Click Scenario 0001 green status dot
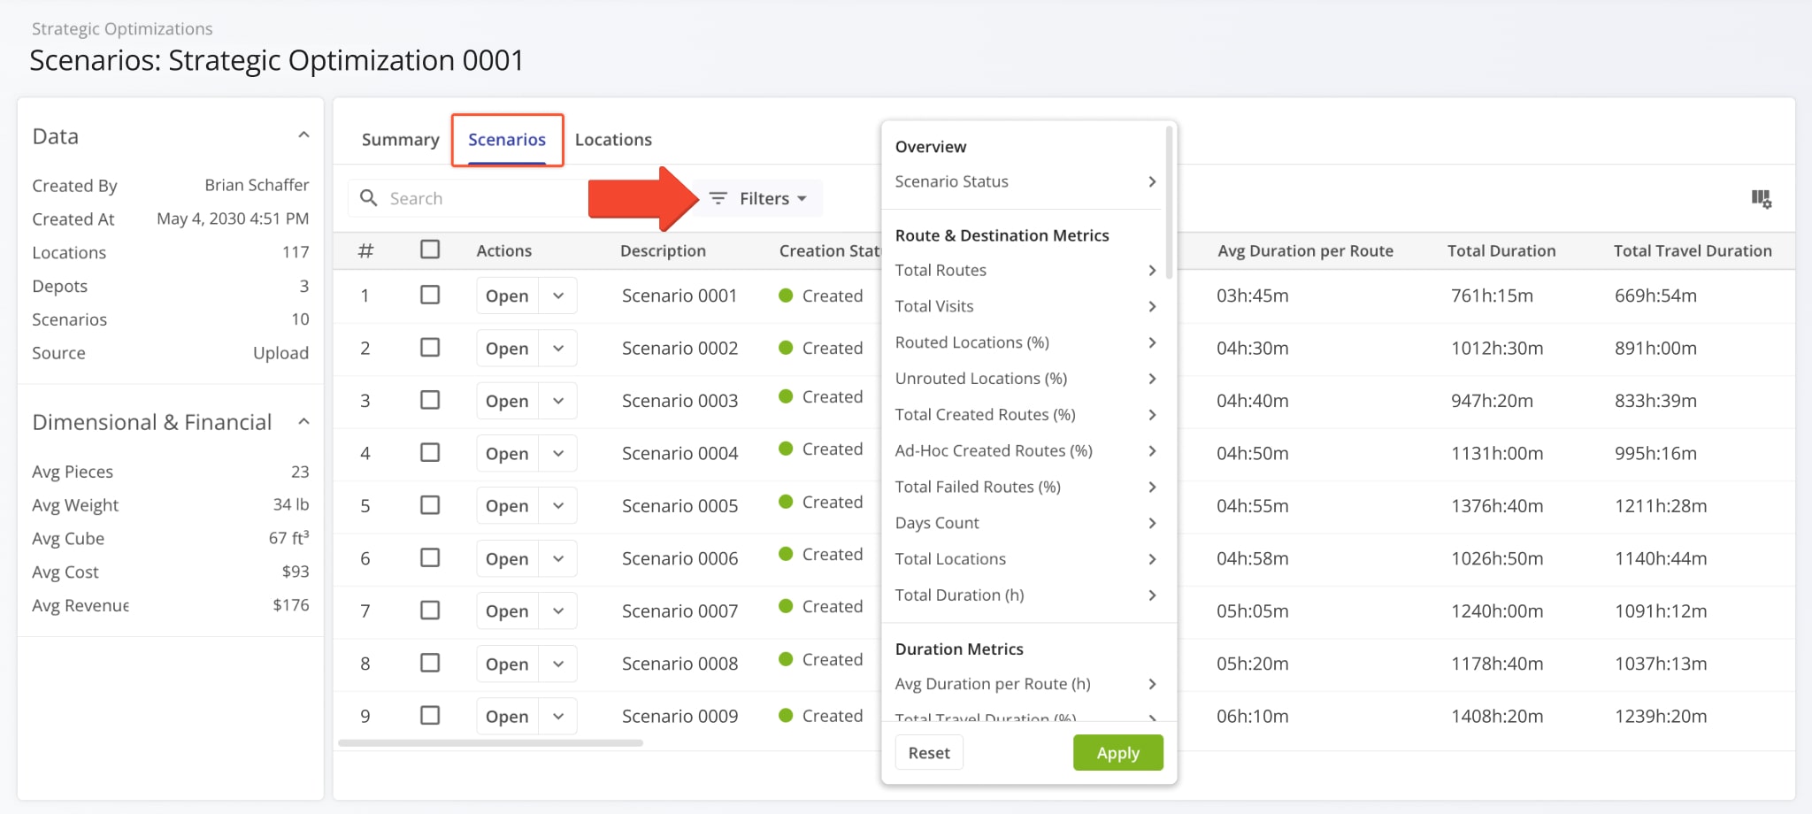Viewport: 1812px width, 814px height. pyautogui.click(x=786, y=296)
